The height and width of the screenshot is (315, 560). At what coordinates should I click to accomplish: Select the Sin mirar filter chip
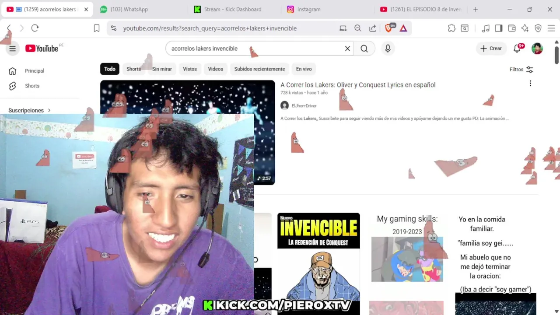[162, 69]
